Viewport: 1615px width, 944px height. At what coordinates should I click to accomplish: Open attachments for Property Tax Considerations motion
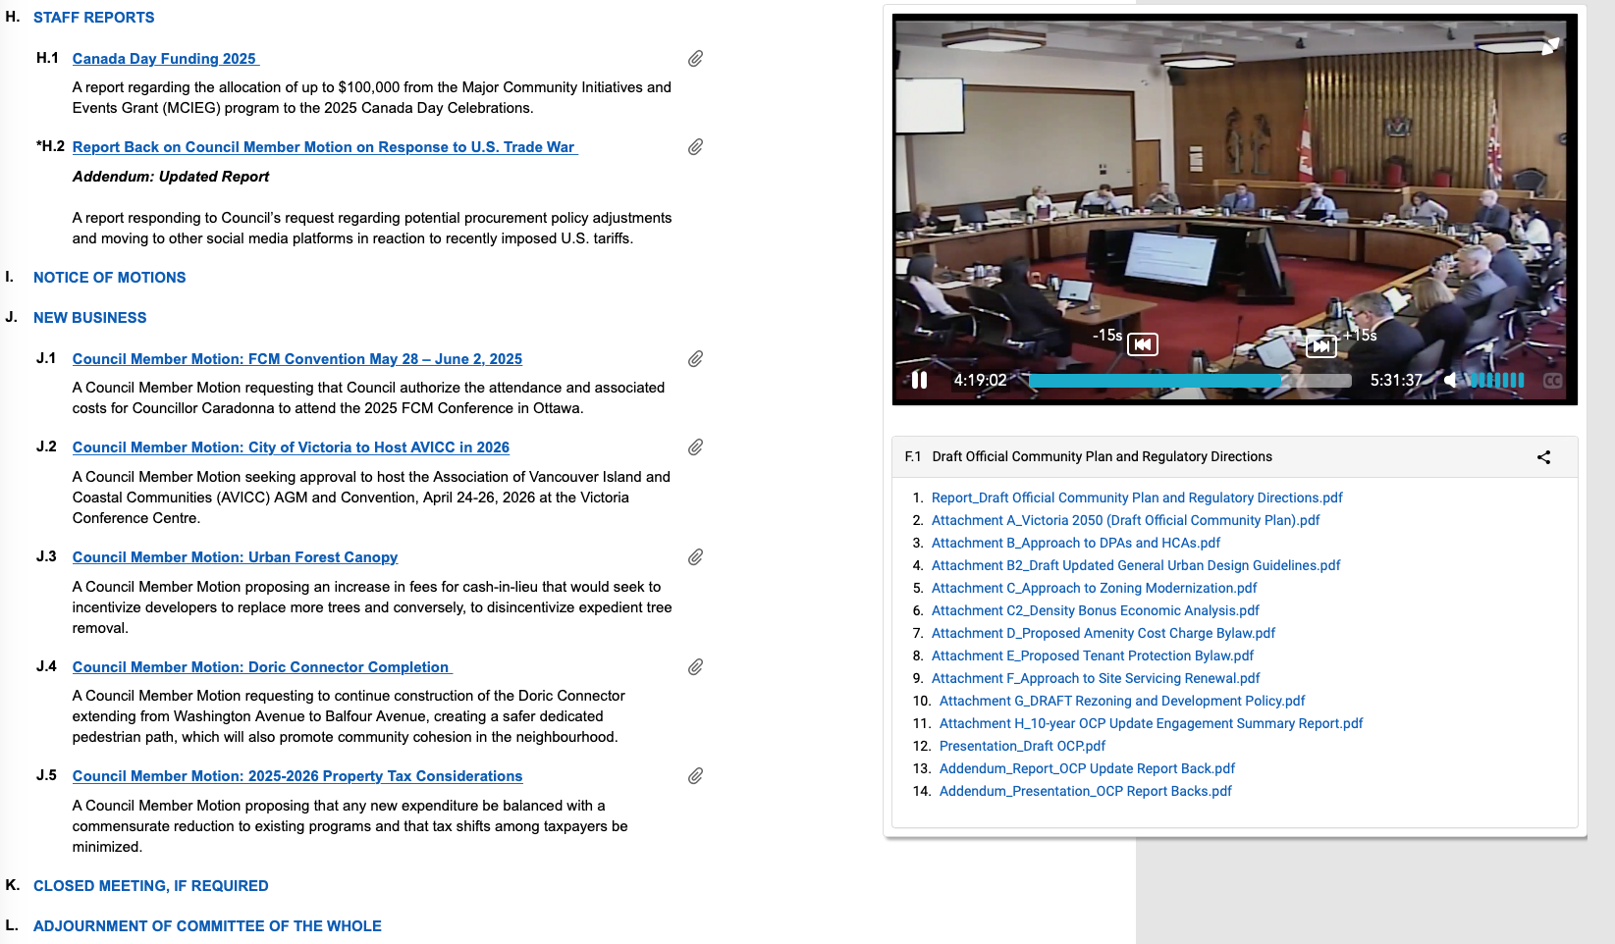pos(695,776)
